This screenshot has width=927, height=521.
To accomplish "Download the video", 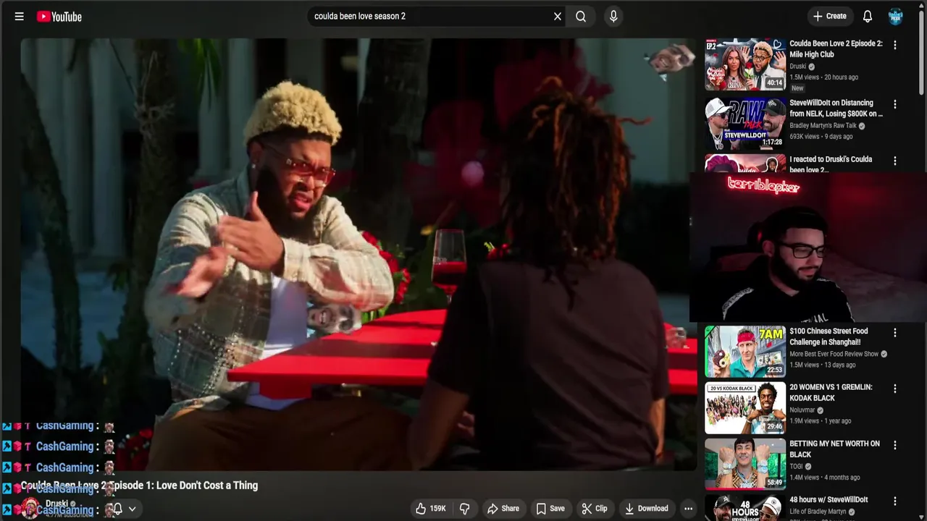I will 647,509.
